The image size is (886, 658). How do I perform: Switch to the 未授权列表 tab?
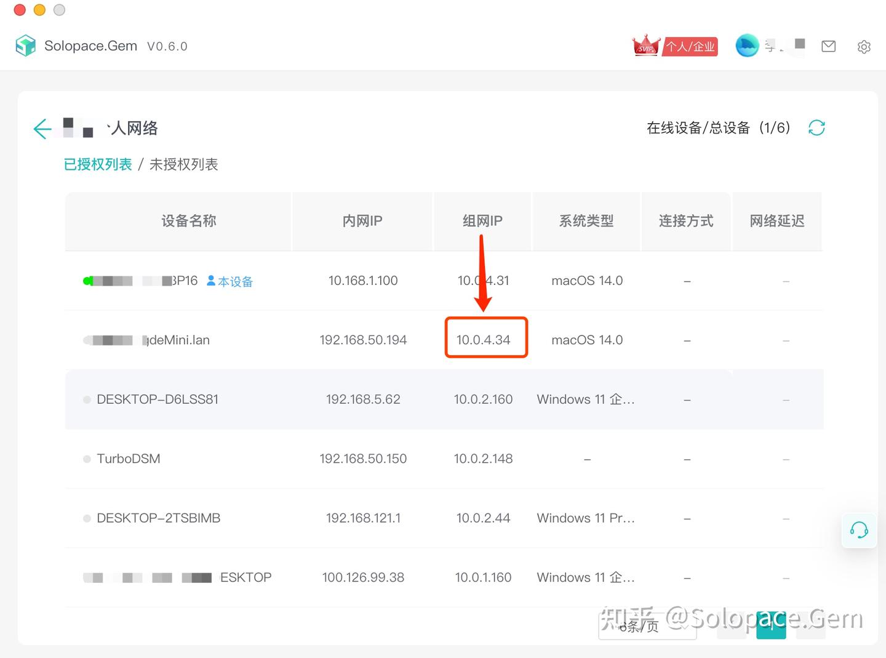(x=183, y=164)
